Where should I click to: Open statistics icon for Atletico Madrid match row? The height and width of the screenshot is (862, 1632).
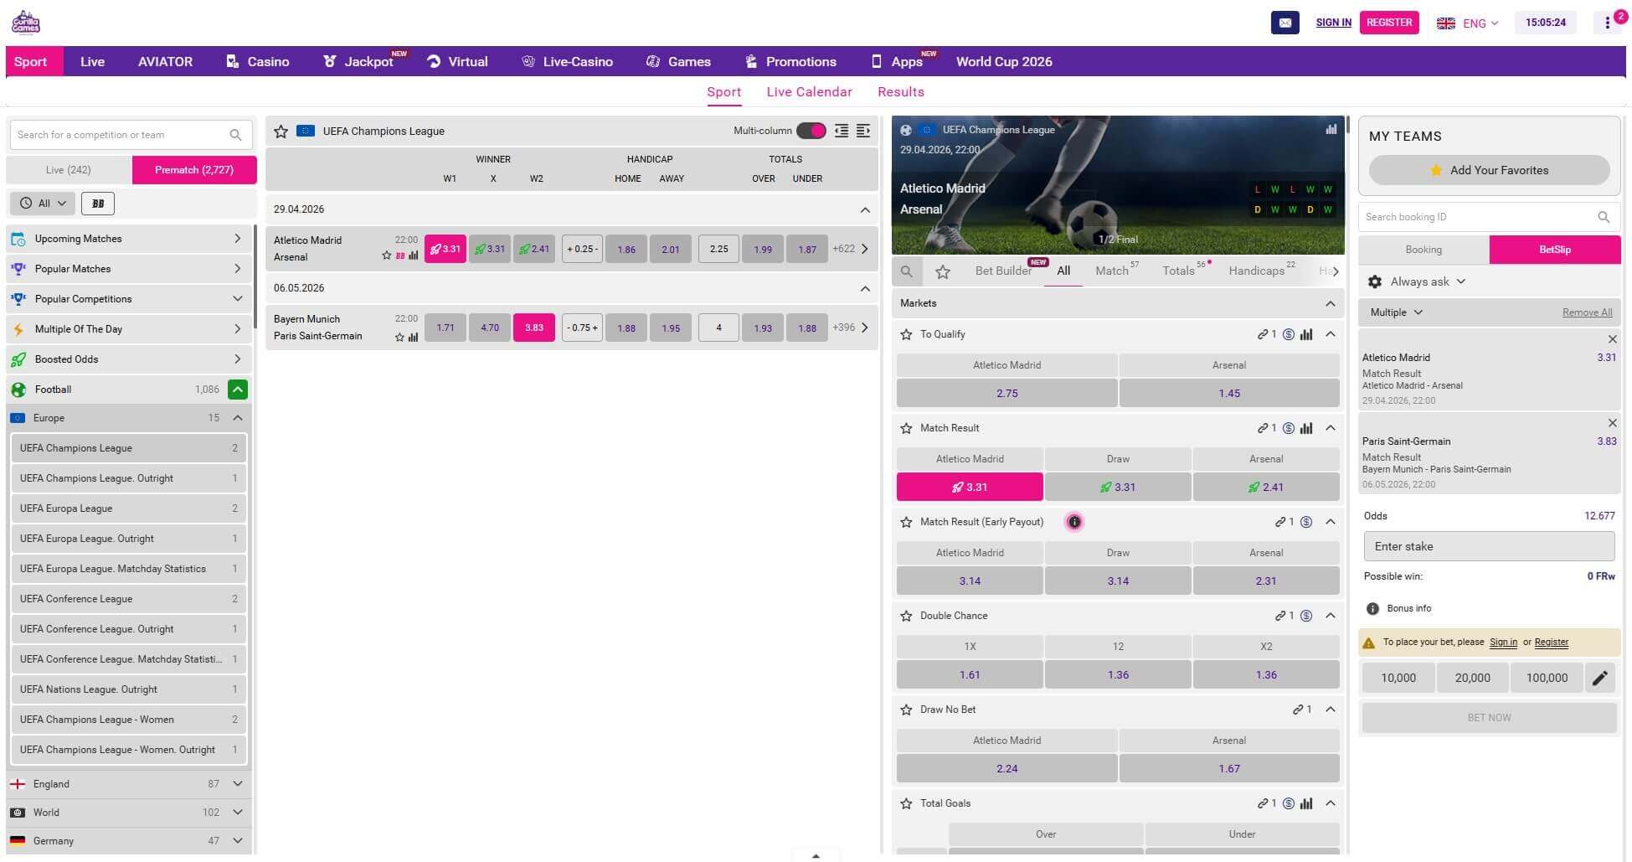pos(413,256)
